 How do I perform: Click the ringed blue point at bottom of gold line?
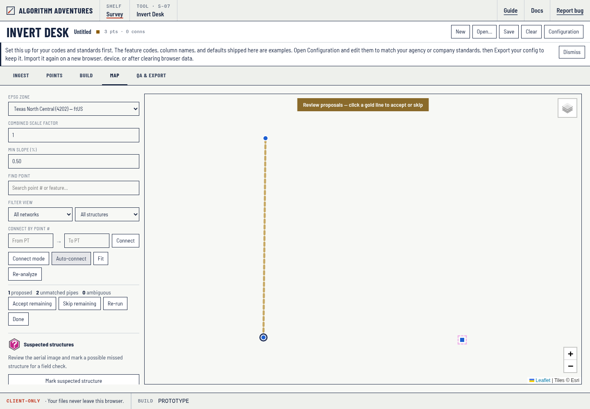pyautogui.click(x=263, y=337)
